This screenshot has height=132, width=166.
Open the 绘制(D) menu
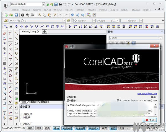pyautogui.click(x=80, y=10)
